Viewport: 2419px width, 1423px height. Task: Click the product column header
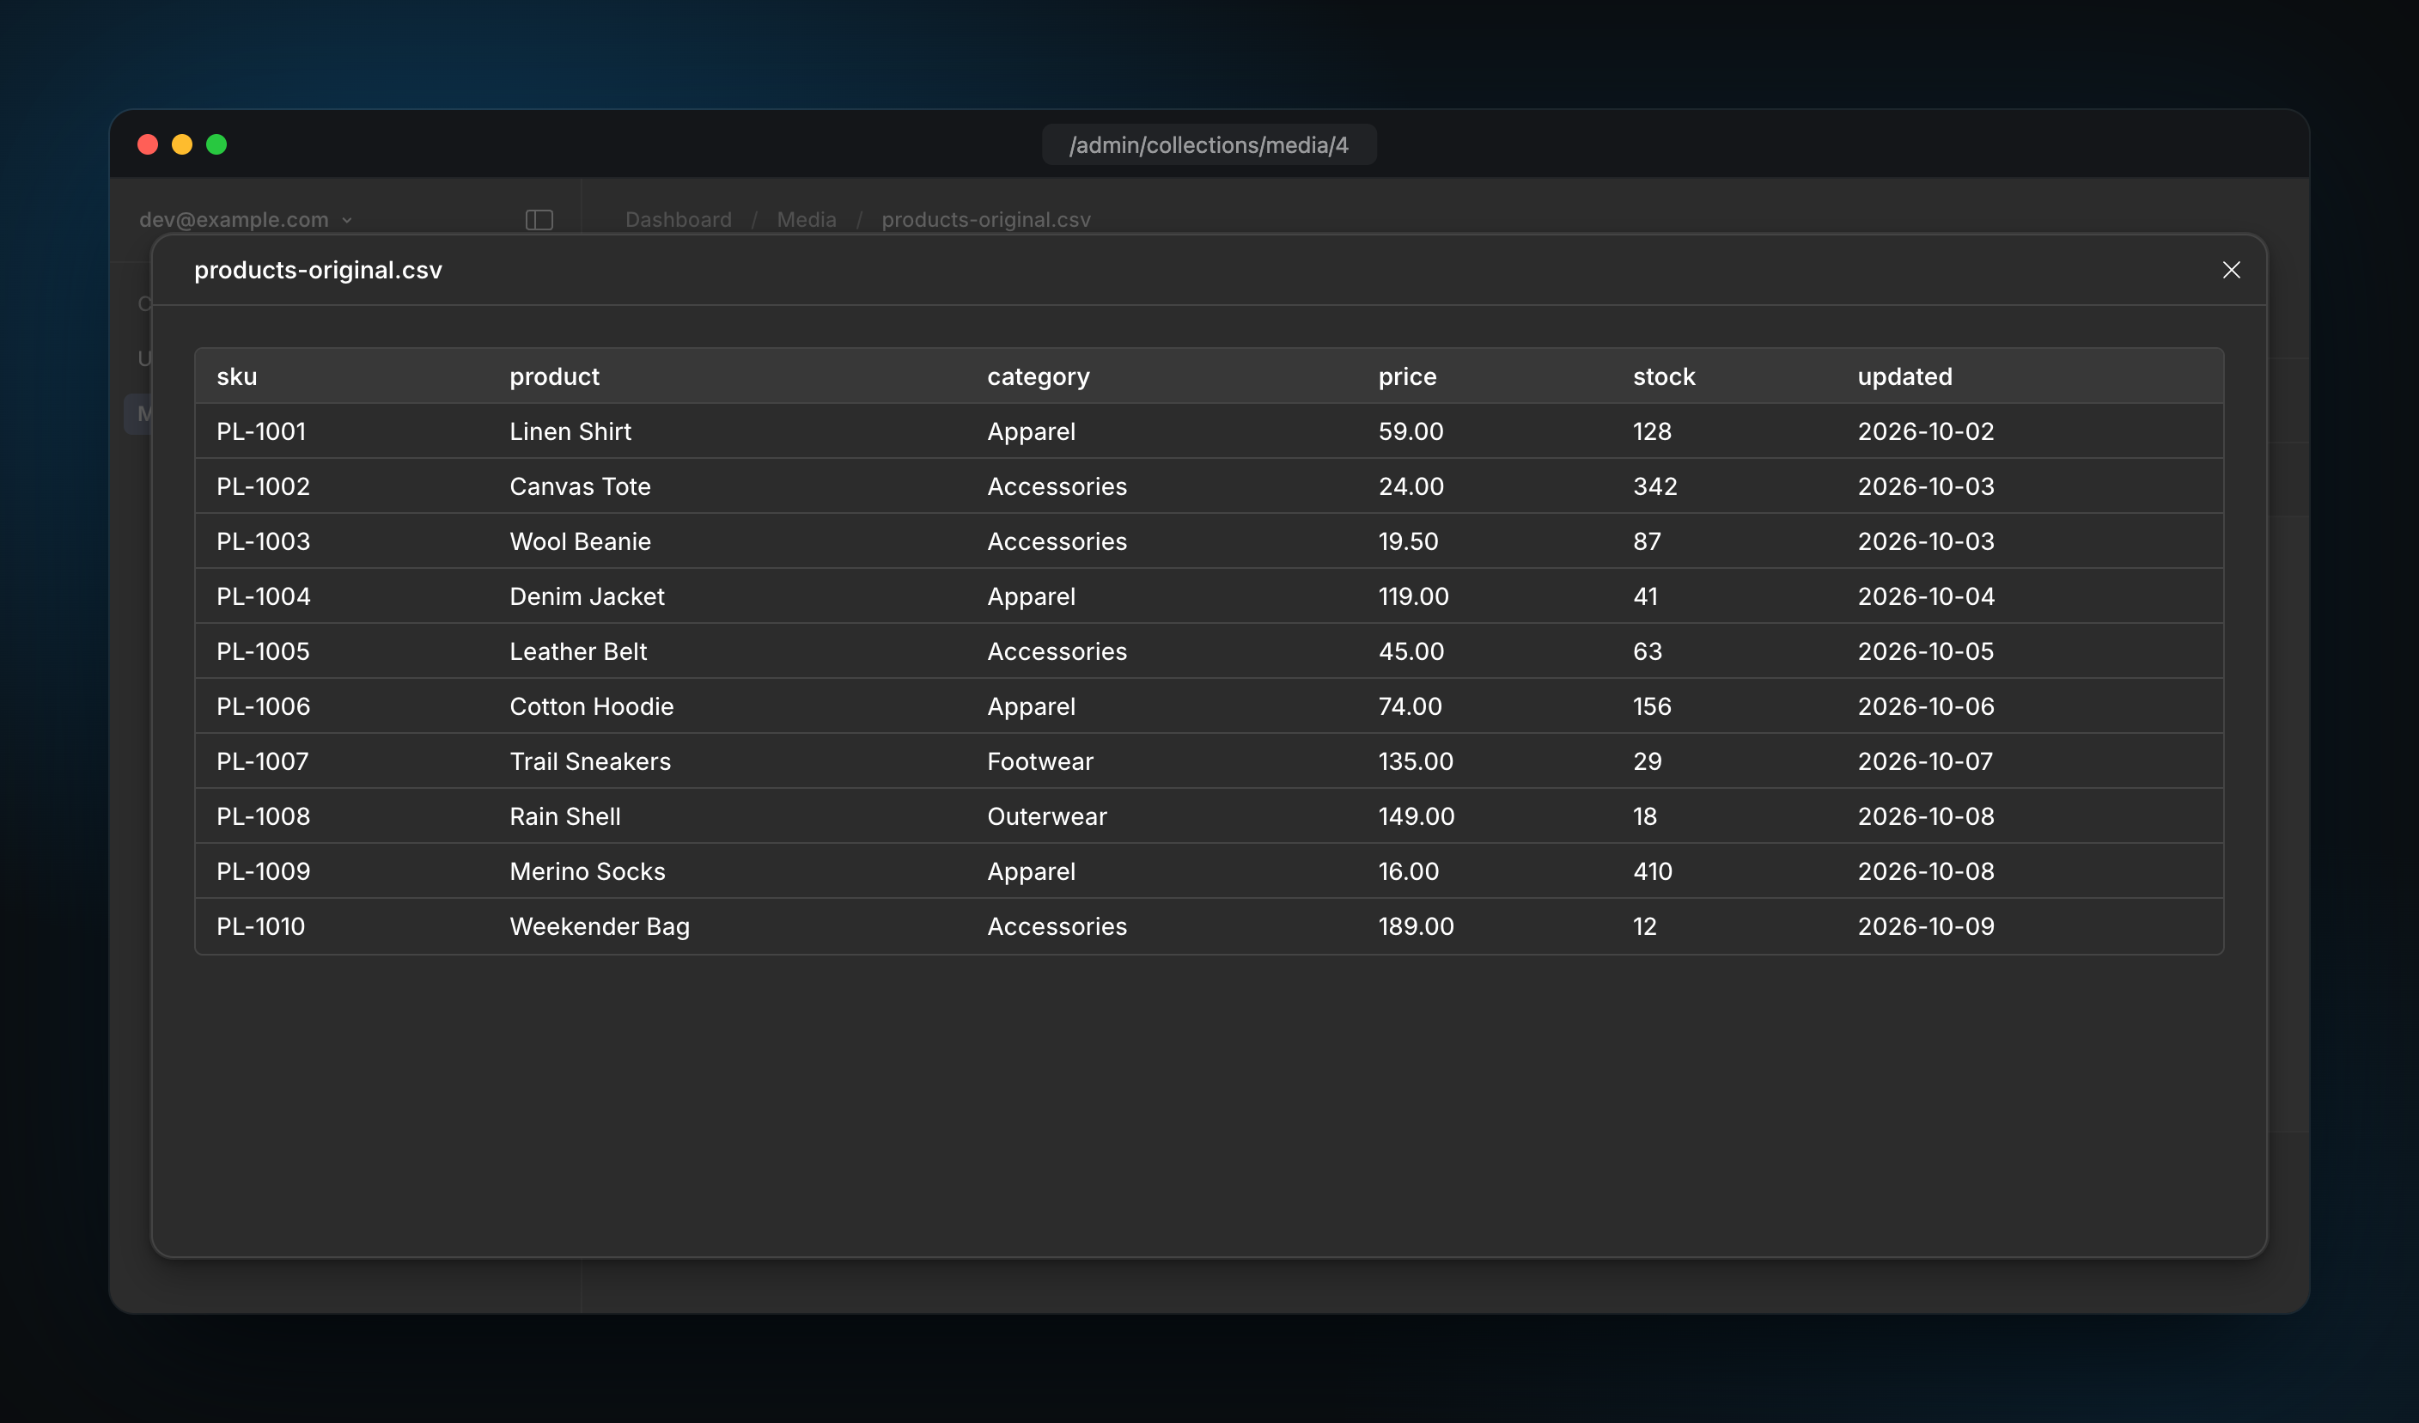pos(554,376)
